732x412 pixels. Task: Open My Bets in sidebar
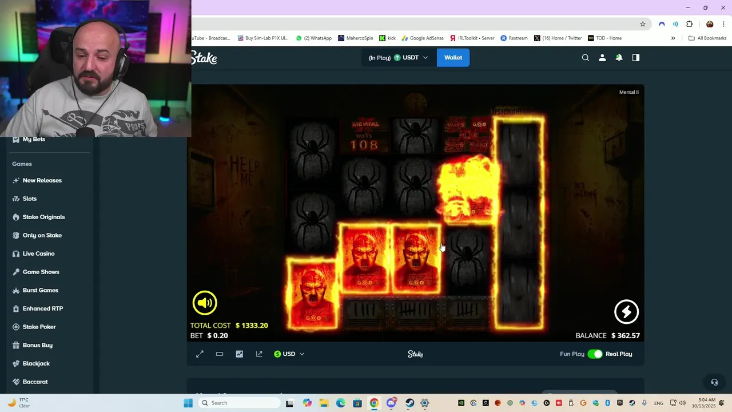point(34,140)
